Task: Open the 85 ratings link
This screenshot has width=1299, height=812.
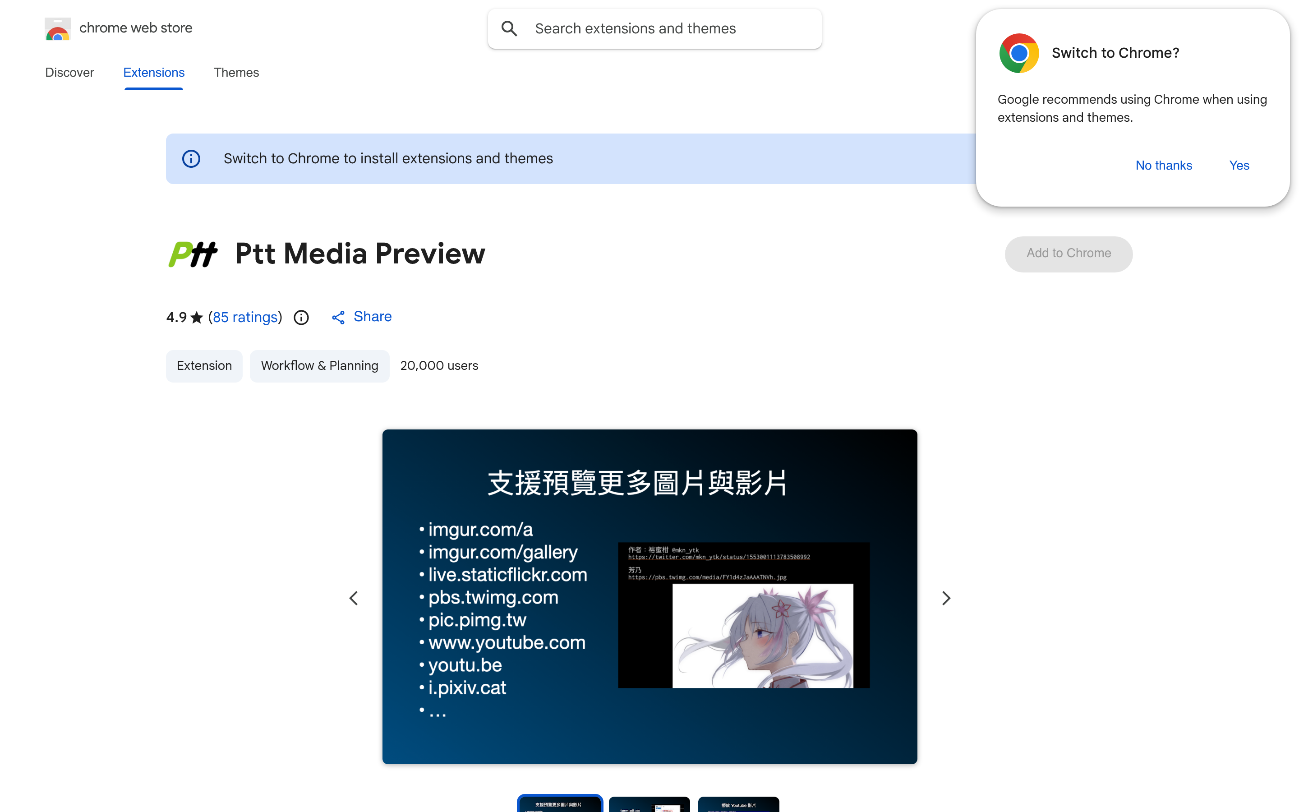Action: click(x=245, y=318)
